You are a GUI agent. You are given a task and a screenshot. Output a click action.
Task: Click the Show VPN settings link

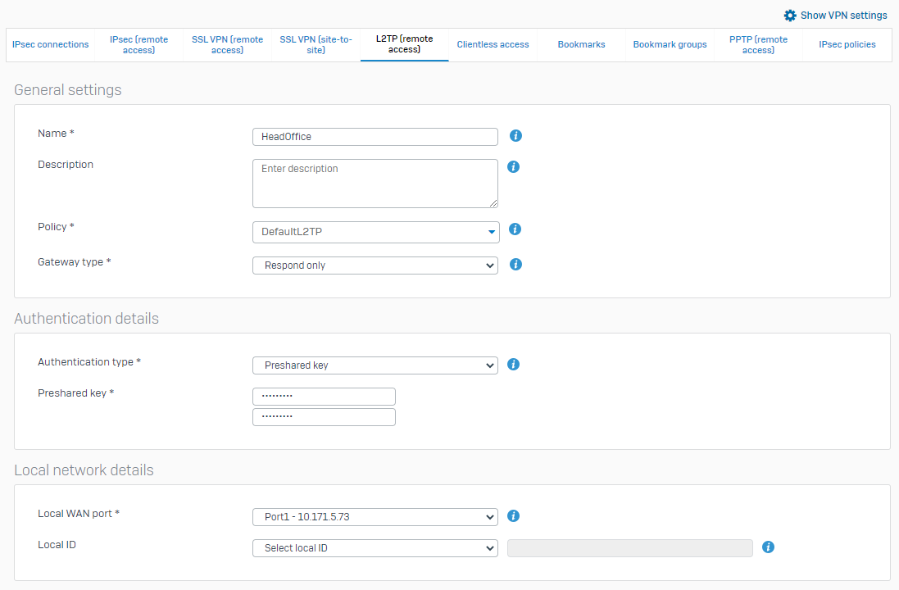pyautogui.click(x=843, y=15)
